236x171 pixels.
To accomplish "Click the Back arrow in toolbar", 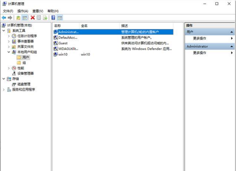I will click(4, 17).
